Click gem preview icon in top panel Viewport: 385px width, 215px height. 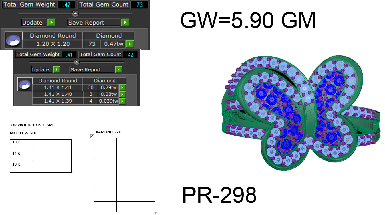click(13, 40)
